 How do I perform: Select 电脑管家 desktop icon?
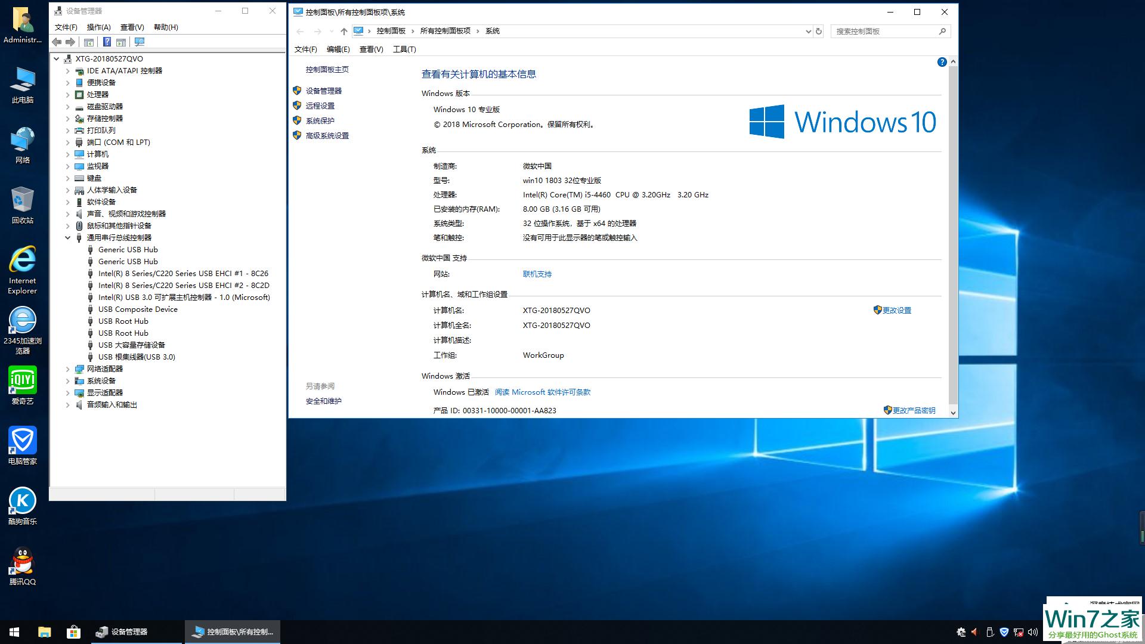(x=23, y=446)
